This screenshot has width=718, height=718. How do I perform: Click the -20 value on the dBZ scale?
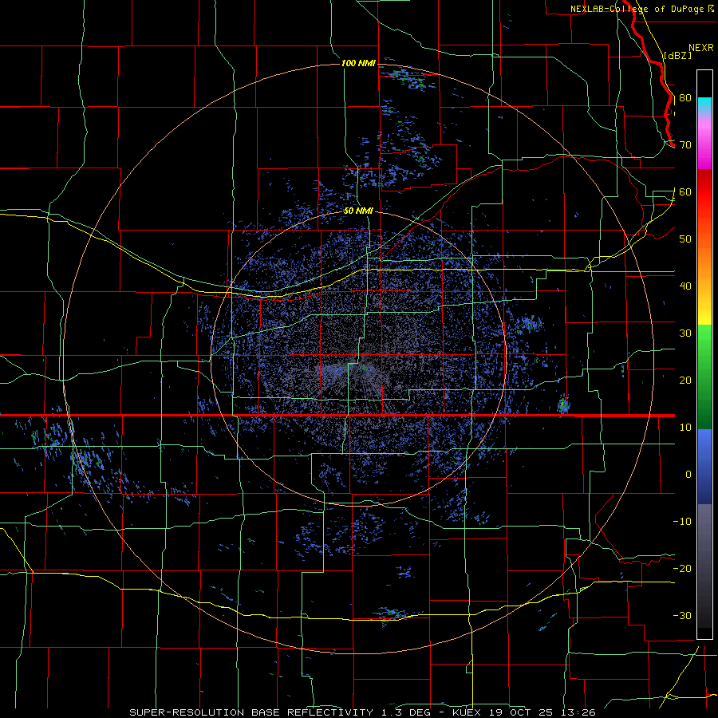[682, 569]
